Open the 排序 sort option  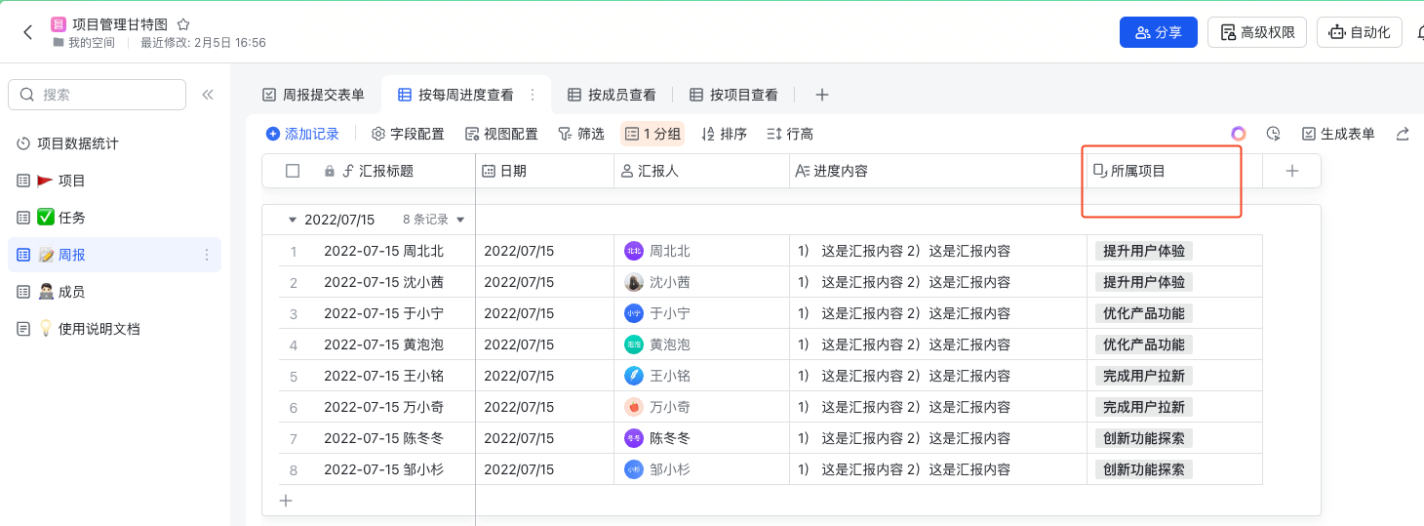(725, 134)
